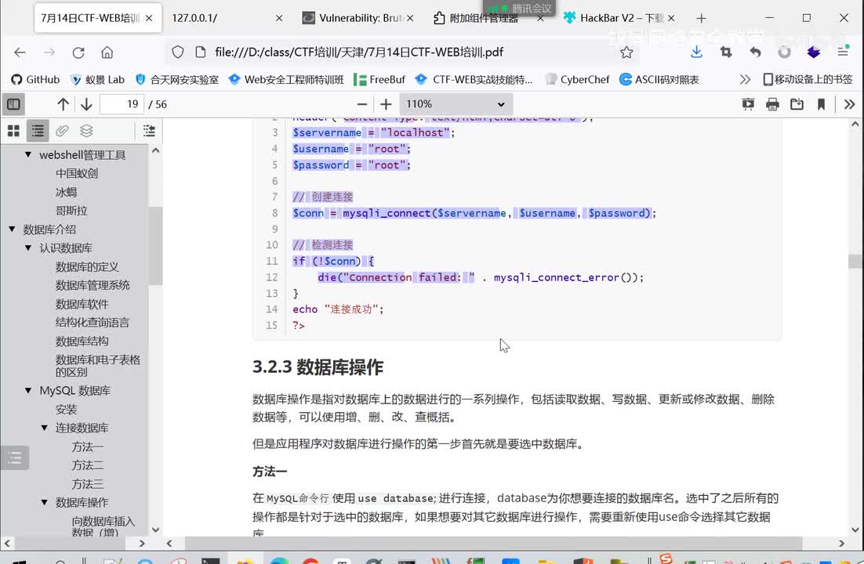Collapse the MySQL 数据库 outline node
Image resolution: width=864 pixels, height=564 pixels.
point(28,391)
